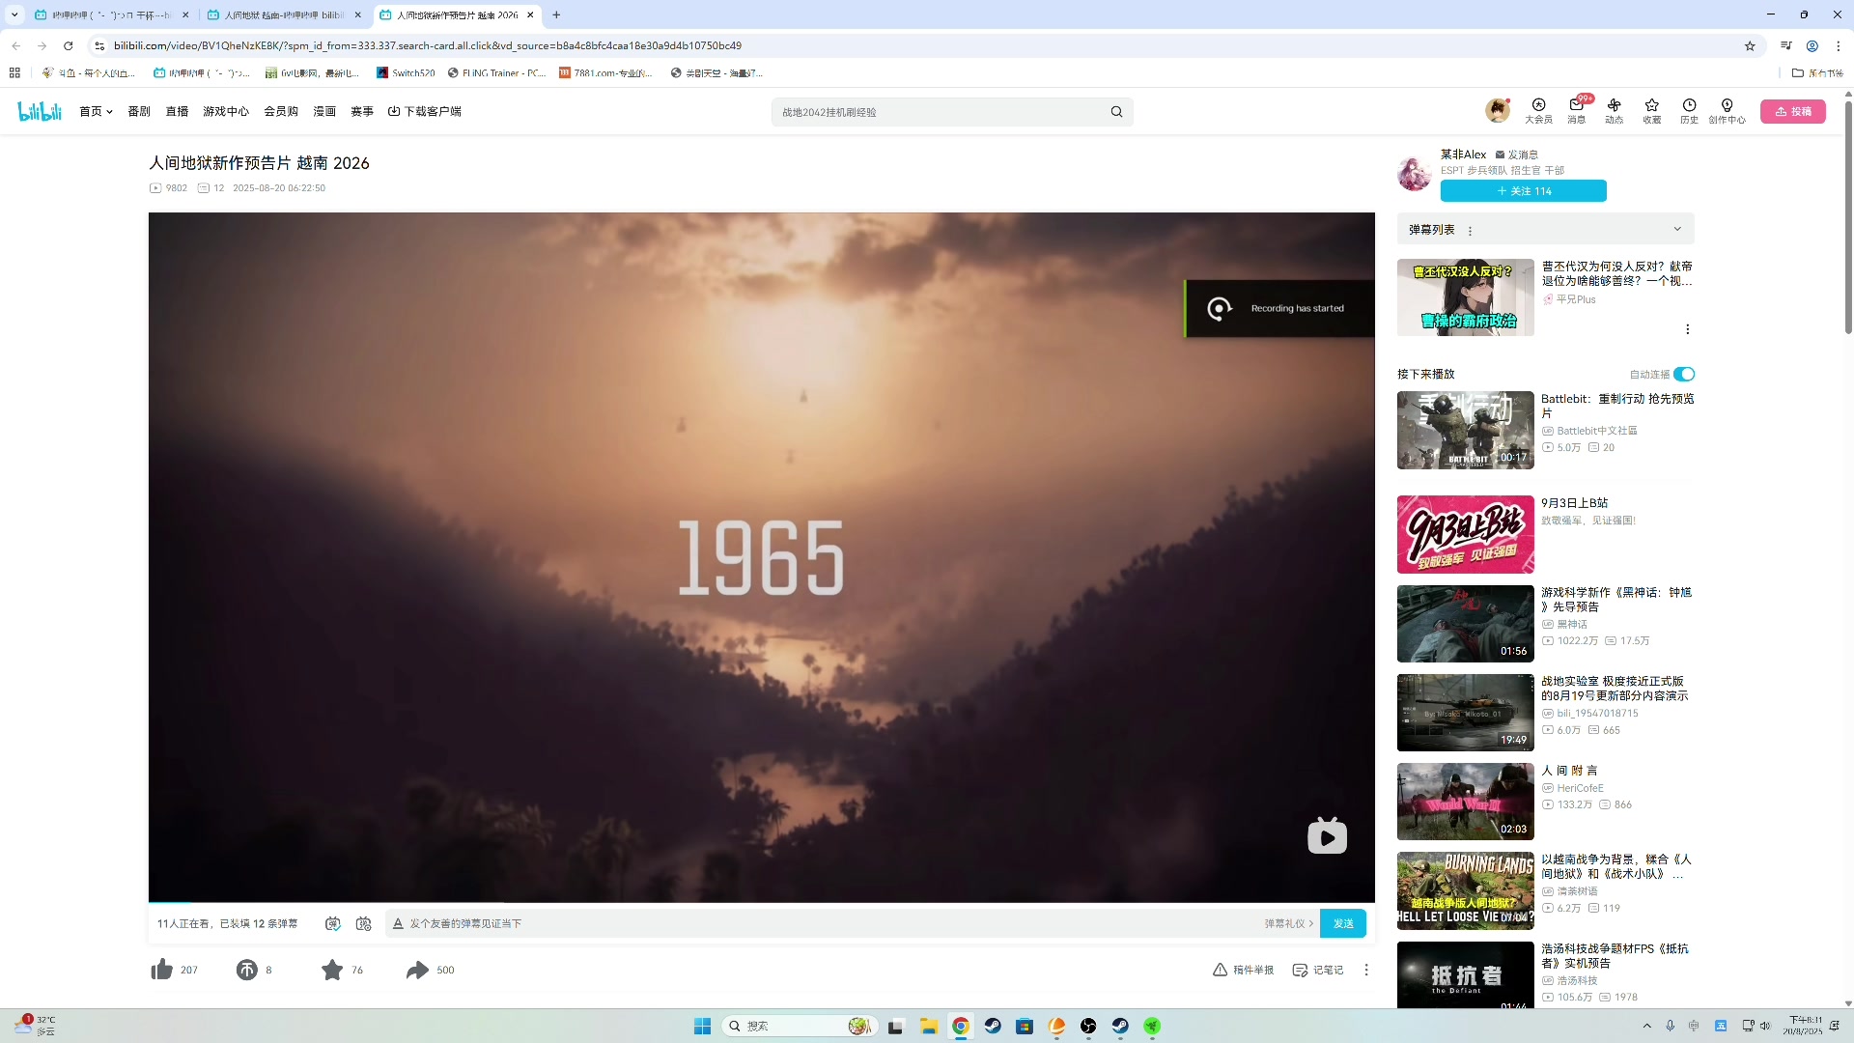The height and width of the screenshot is (1043, 1854).
Task: Switch to the second tab 人间地狱 越南
Action: [284, 14]
